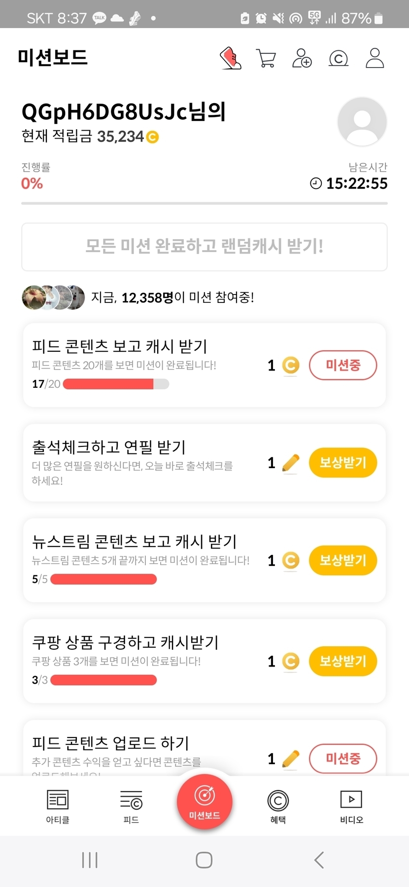This screenshot has height=887, width=409.
Task: Tap participant avatars beside 12,358명
Action: 53,297
